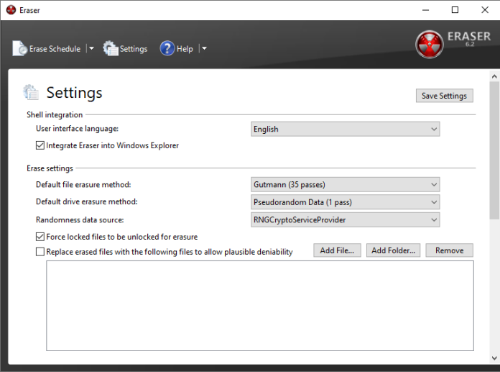Expand the Default file erasure method dropdown
The image size is (500, 372).
[x=345, y=185]
